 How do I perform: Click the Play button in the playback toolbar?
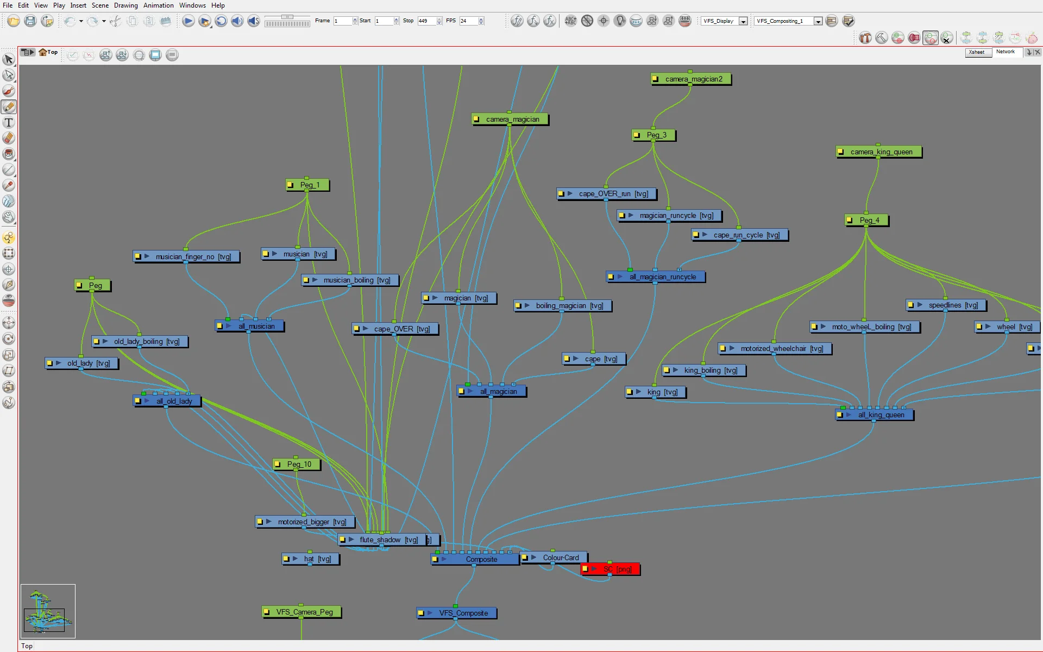[x=188, y=21]
